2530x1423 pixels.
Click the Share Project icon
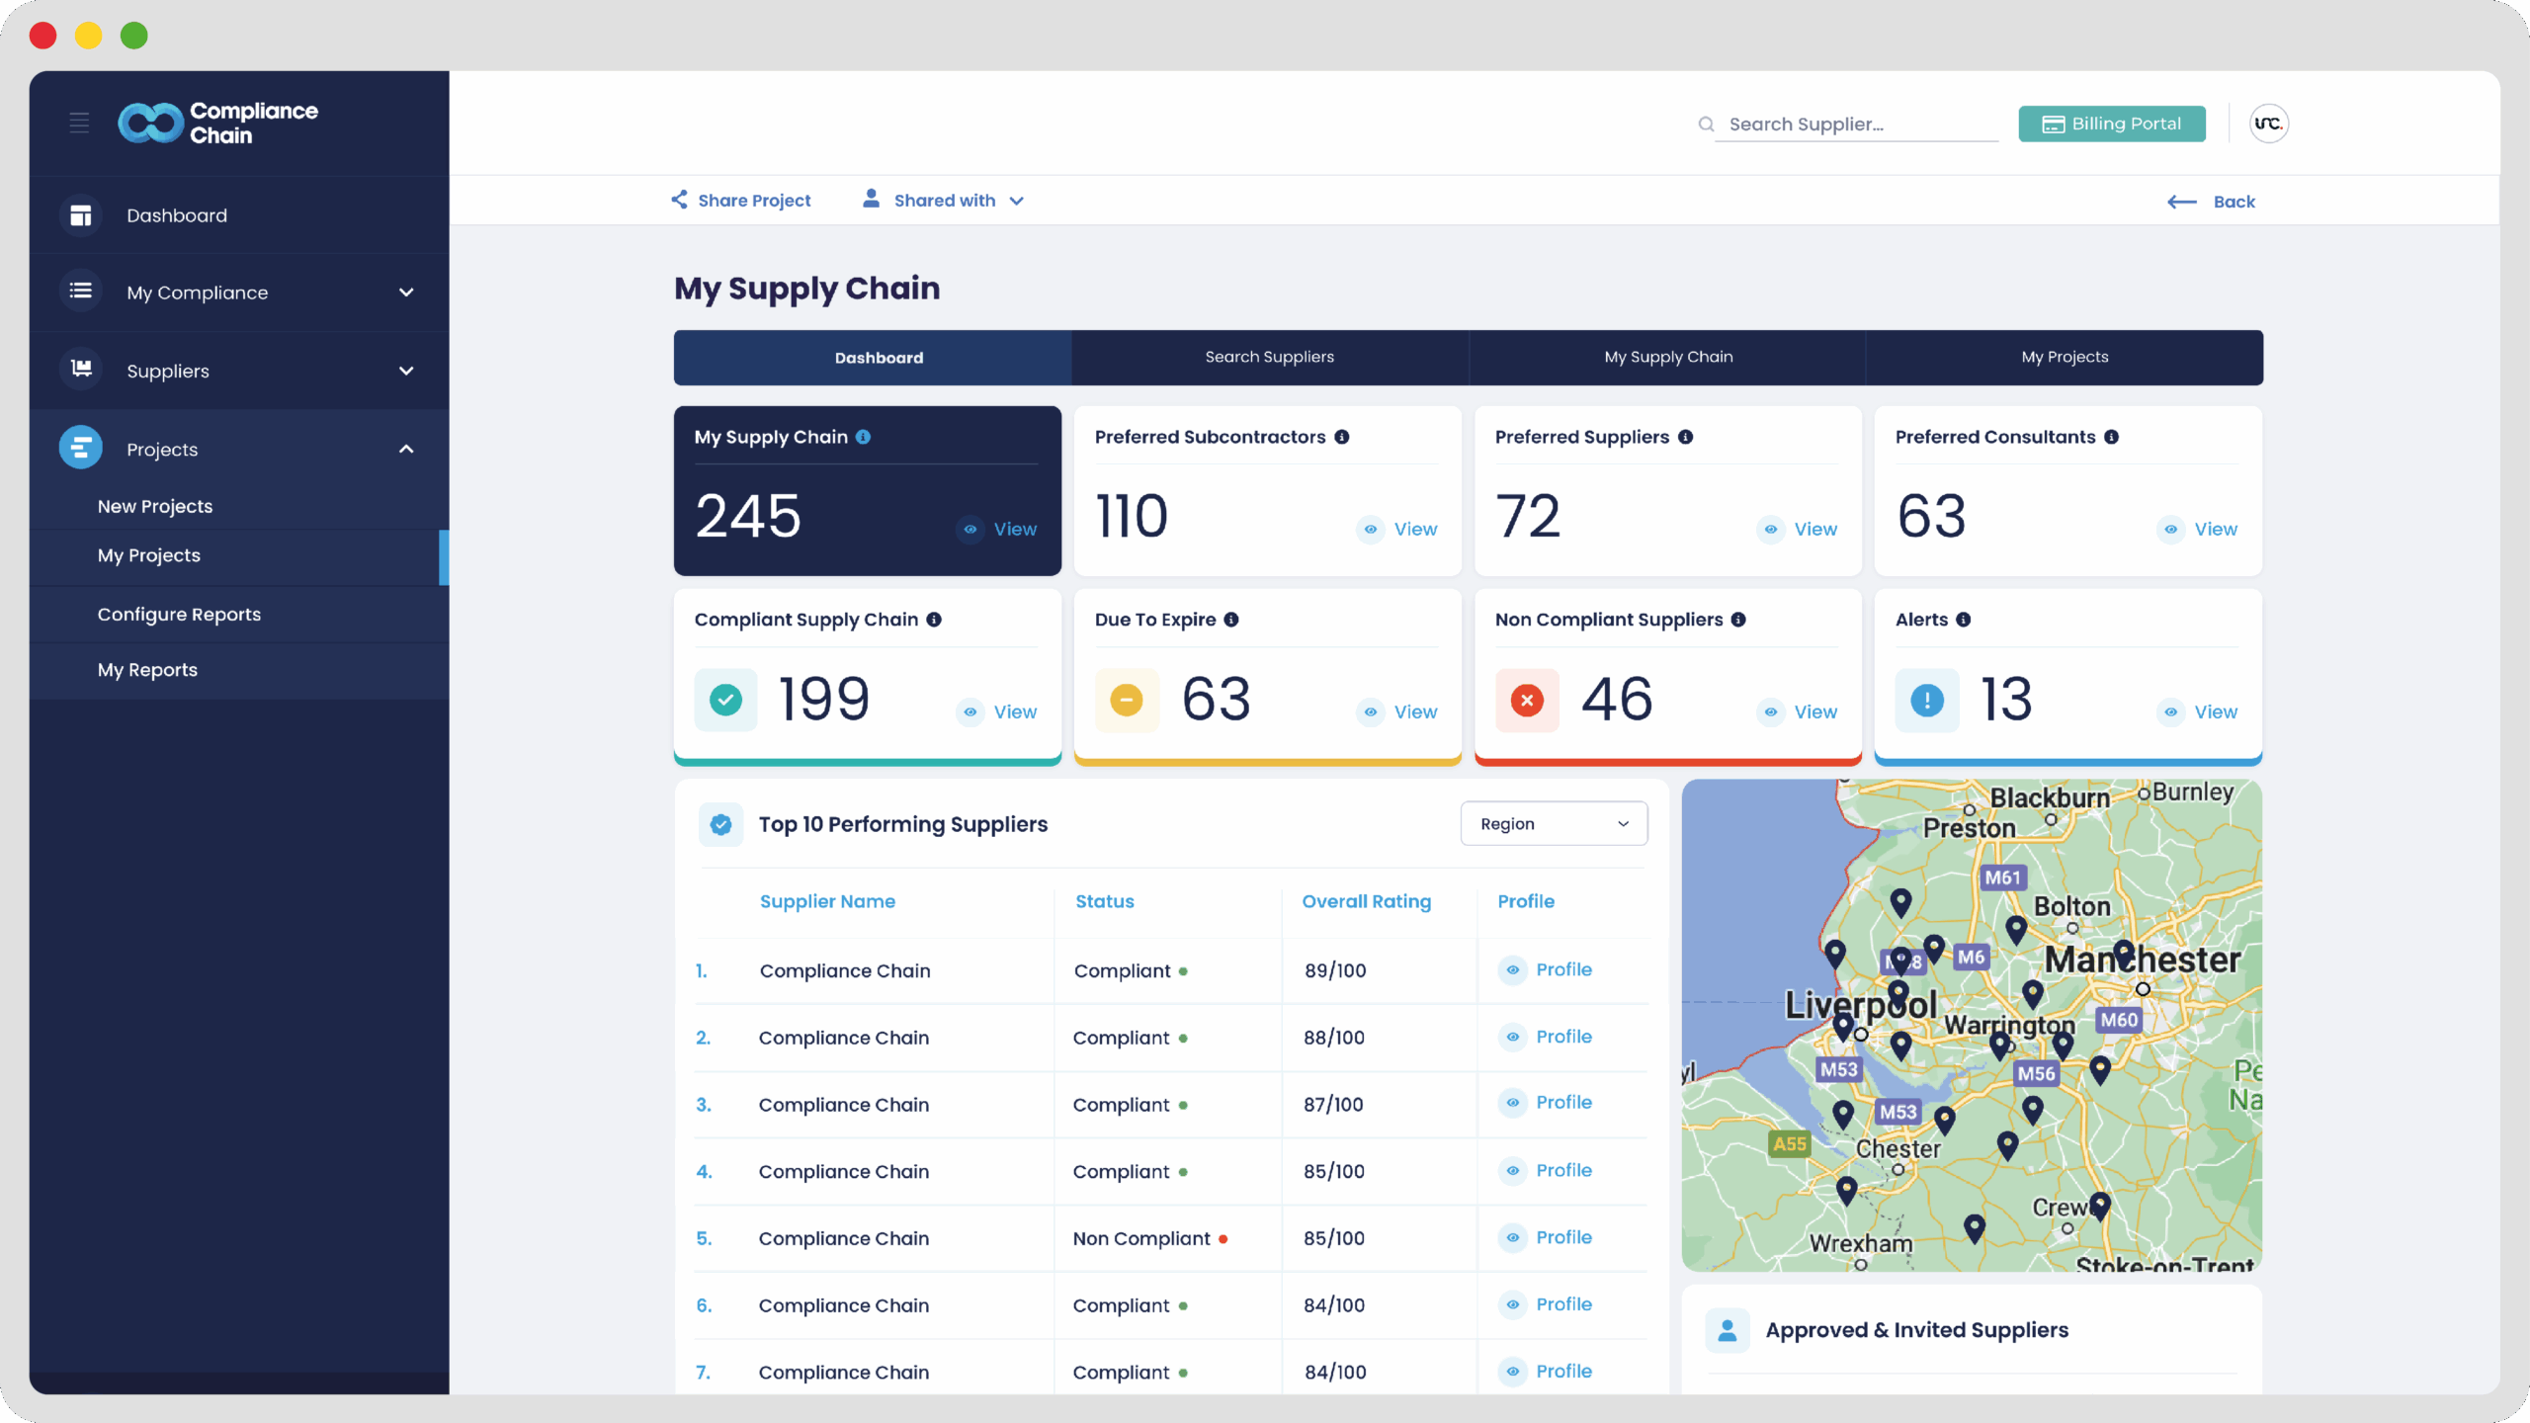[679, 200]
